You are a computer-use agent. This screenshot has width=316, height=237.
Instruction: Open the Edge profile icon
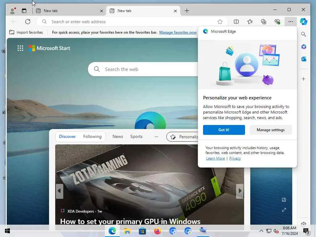point(12,11)
